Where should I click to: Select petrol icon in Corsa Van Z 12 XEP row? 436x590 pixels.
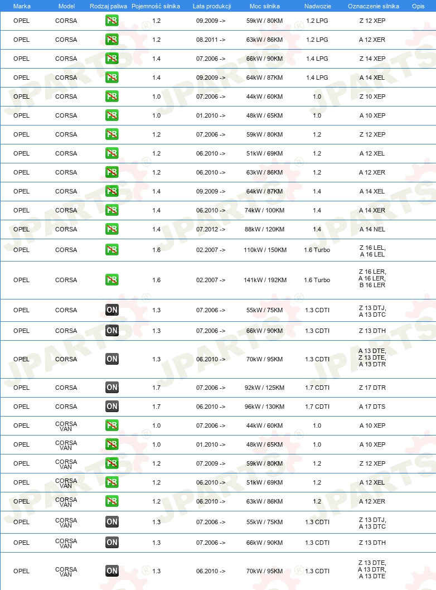pos(112,463)
